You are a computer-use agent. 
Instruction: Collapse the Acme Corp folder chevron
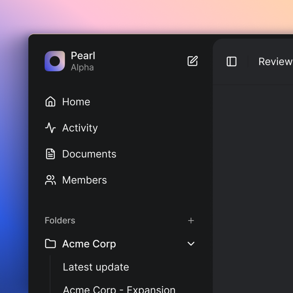[191, 244]
